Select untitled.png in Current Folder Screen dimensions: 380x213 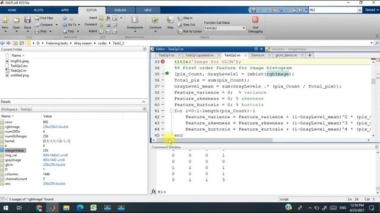[x=20, y=75]
